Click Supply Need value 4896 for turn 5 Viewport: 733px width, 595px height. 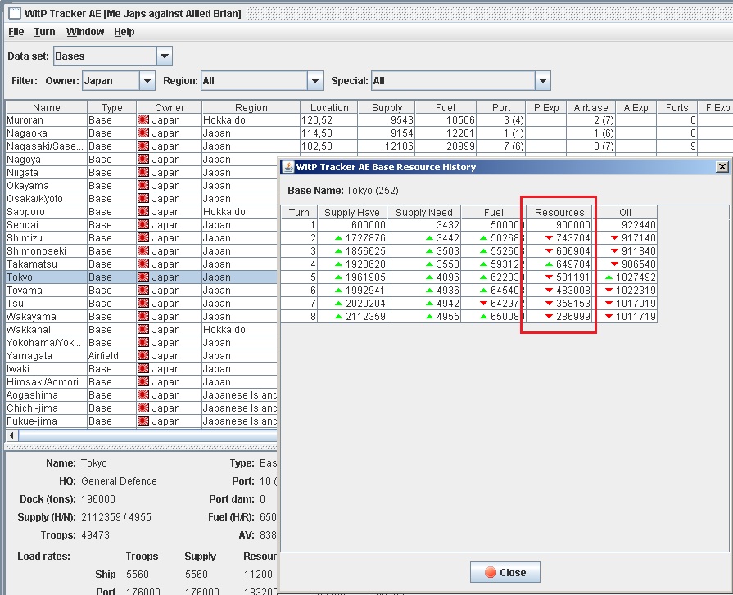(448, 277)
